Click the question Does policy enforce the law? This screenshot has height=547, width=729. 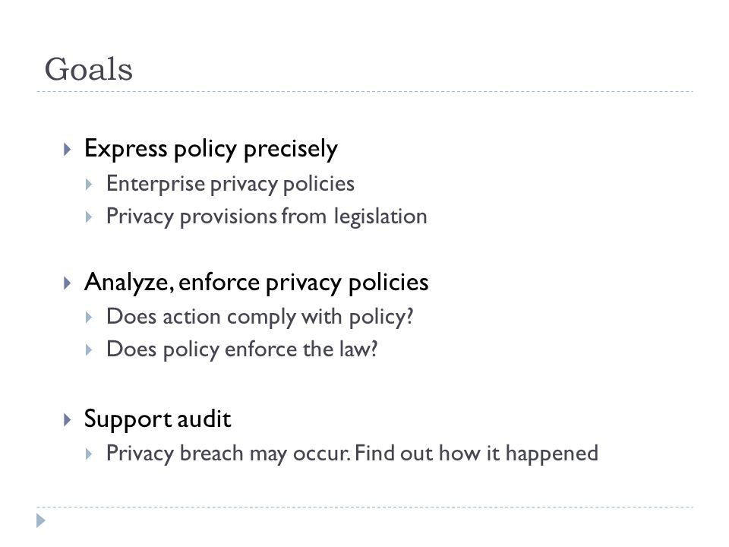[x=241, y=349]
